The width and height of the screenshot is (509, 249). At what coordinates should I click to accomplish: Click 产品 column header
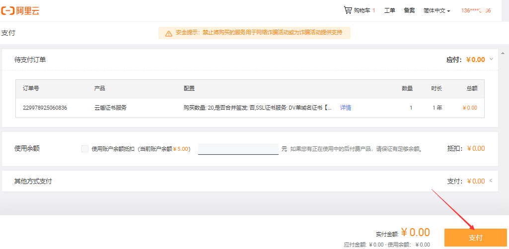[x=100, y=88]
